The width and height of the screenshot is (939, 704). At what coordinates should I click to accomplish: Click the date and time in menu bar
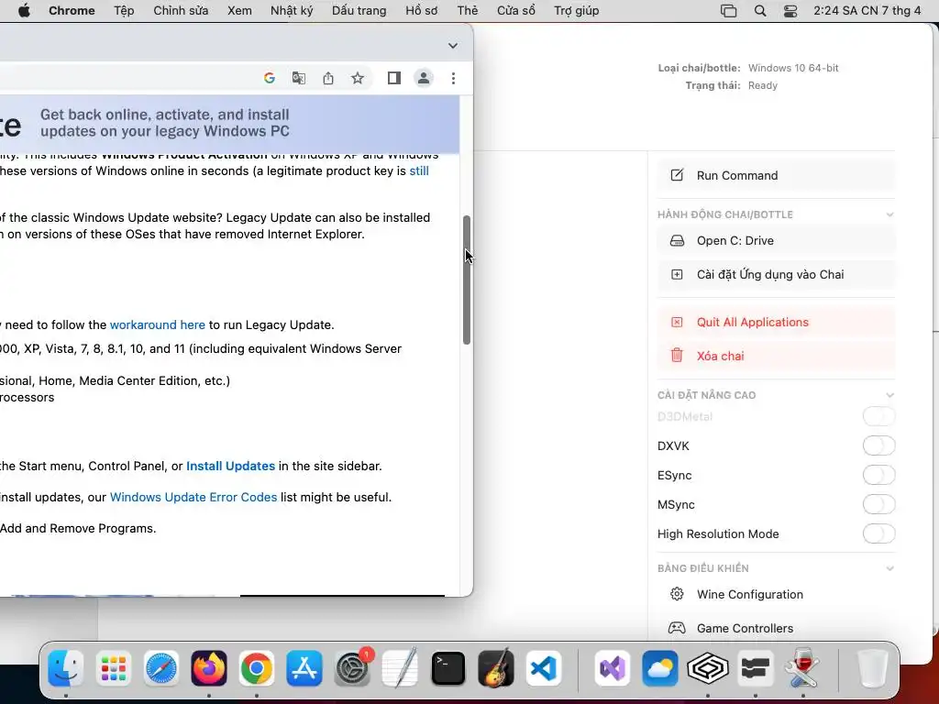[867, 11]
